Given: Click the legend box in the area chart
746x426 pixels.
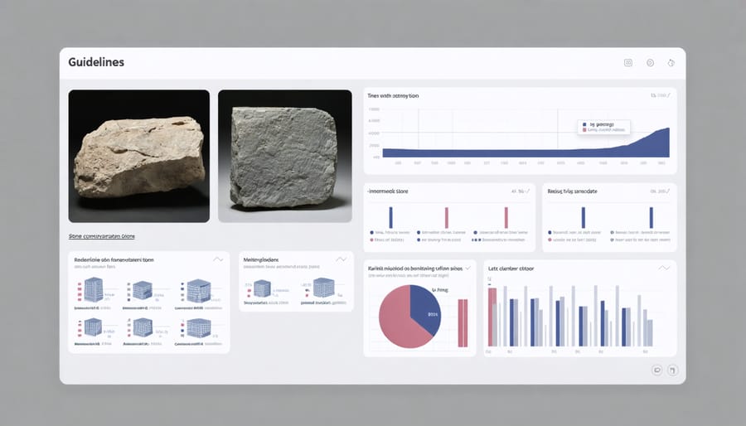Looking at the screenshot, I should point(603,127).
